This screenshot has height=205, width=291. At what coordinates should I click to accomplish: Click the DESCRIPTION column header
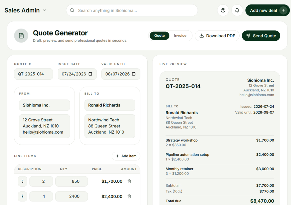[30, 169]
